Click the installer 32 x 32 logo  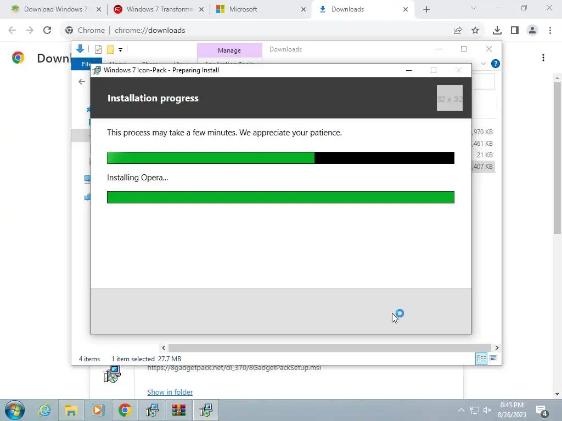(449, 98)
